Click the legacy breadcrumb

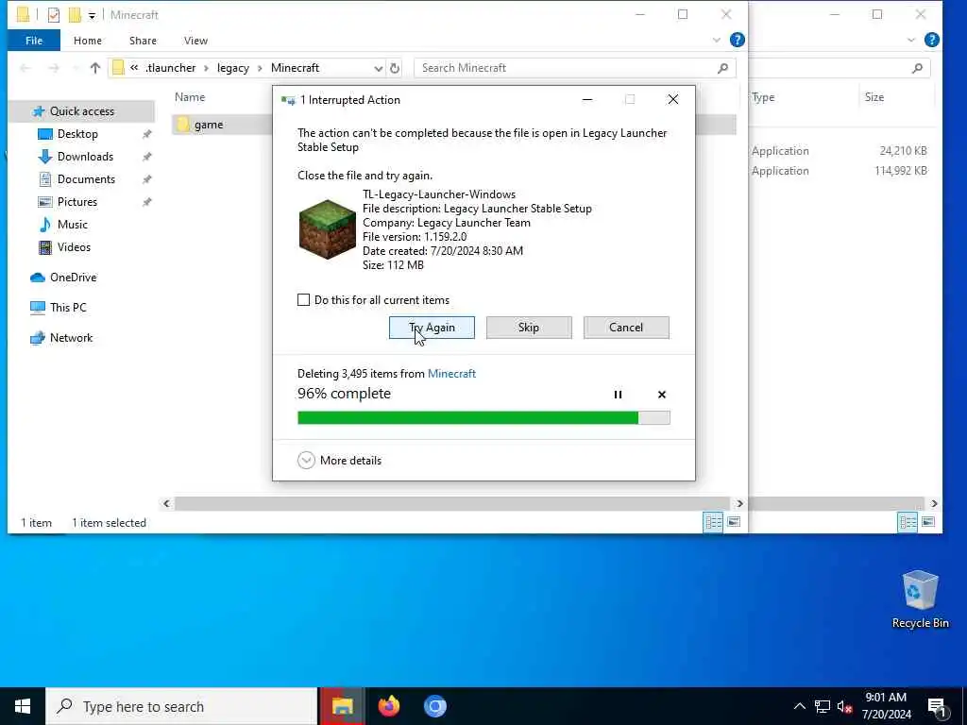pyautogui.click(x=233, y=68)
